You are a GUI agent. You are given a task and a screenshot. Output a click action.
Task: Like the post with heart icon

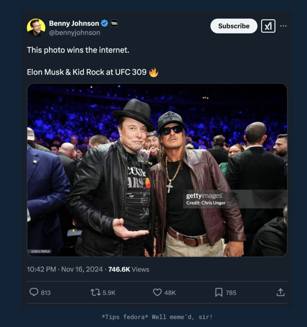point(157,292)
